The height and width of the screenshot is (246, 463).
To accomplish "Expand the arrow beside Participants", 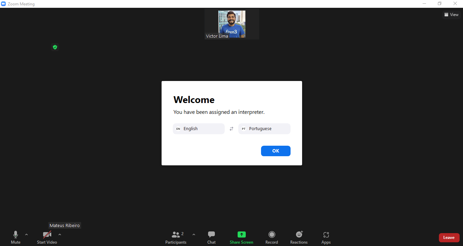I will tap(194, 234).
